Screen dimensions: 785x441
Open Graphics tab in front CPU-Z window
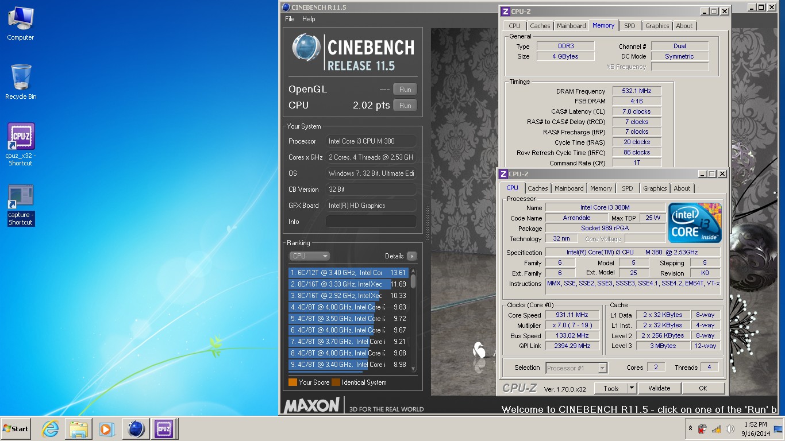point(655,188)
